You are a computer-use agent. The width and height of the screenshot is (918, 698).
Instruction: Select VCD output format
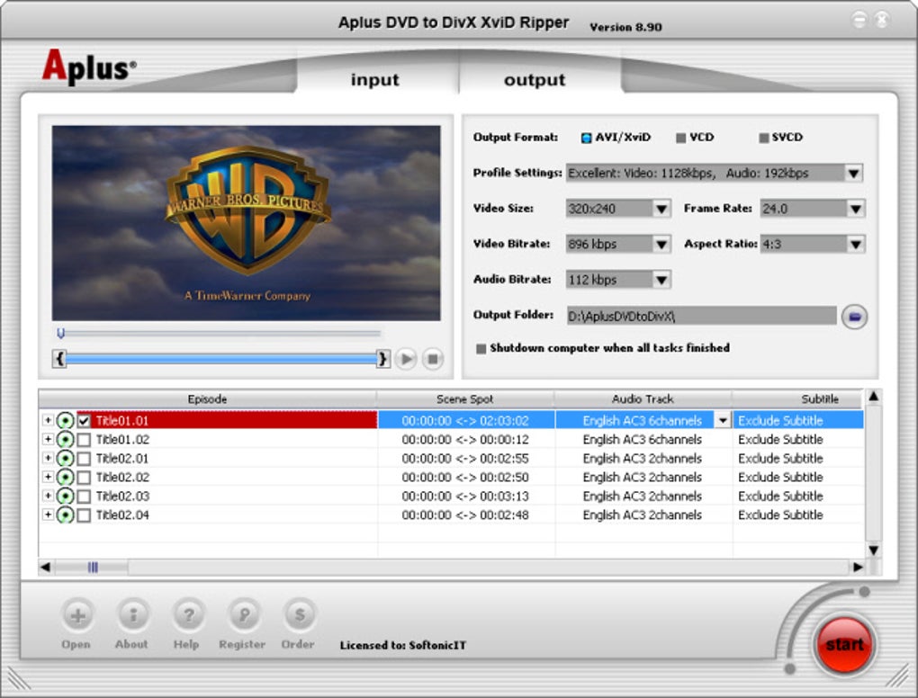coord(680,139)
